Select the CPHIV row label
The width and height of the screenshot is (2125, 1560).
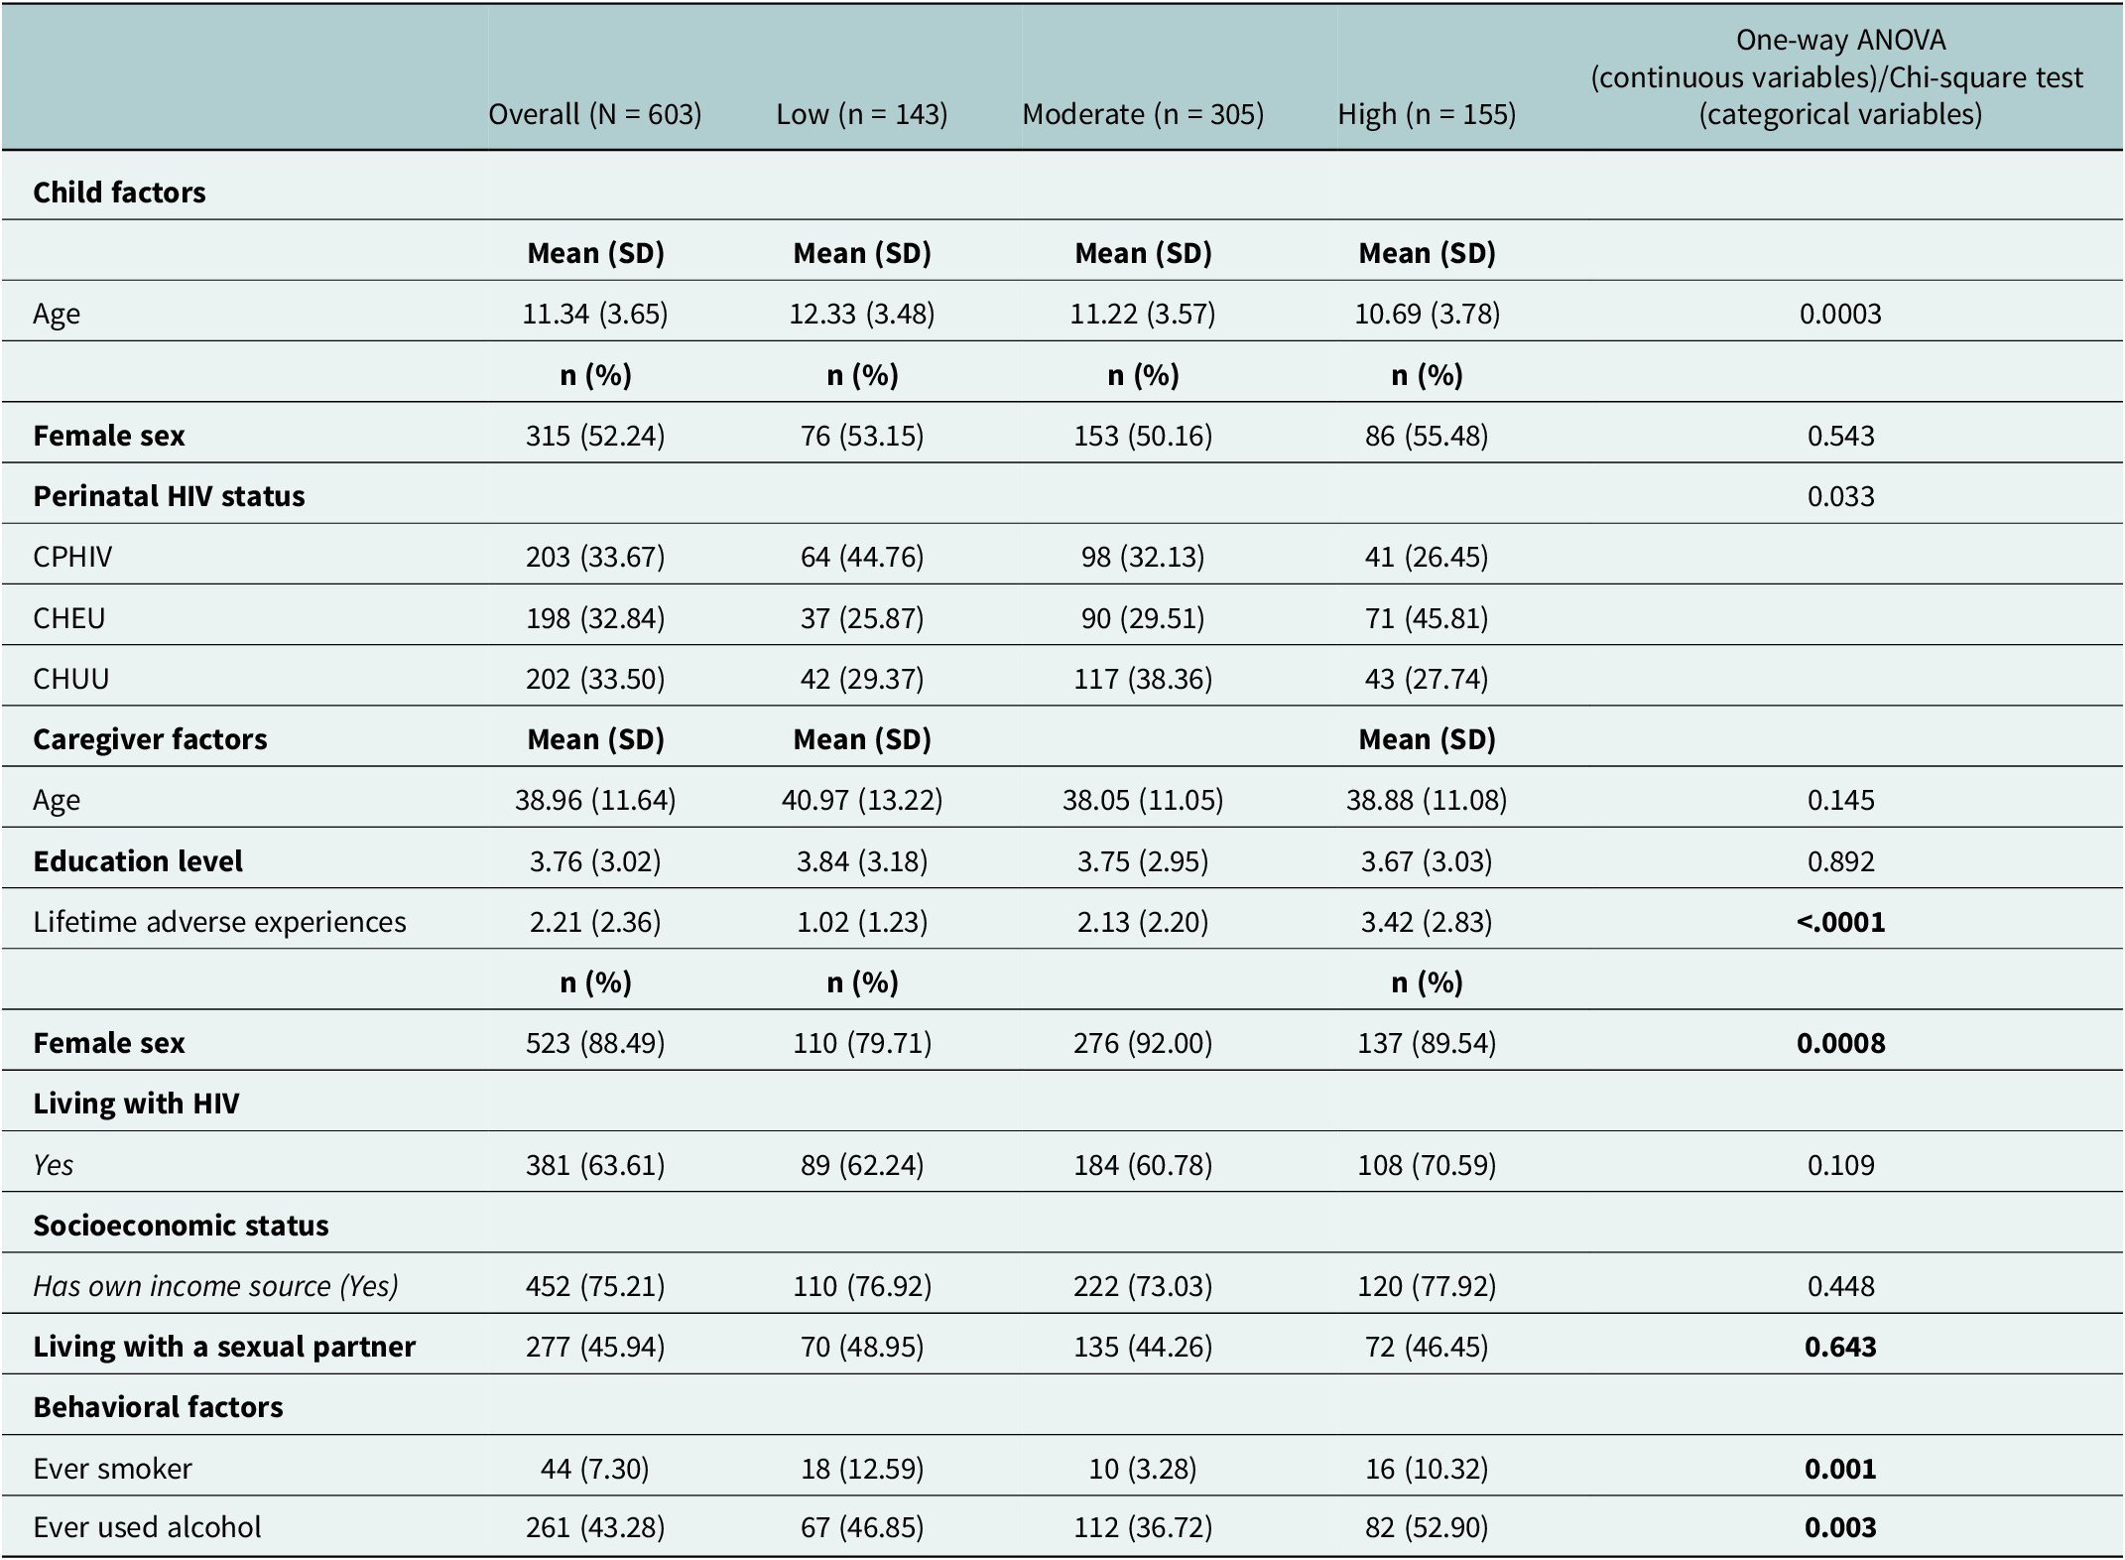point(72,556)
